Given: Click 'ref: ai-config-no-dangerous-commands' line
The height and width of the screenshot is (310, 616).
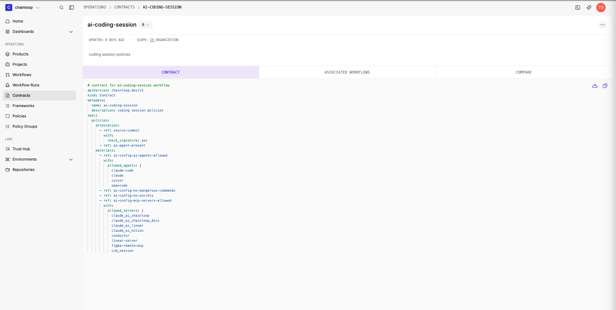Looking at the screenshot, I should point(137,191).
